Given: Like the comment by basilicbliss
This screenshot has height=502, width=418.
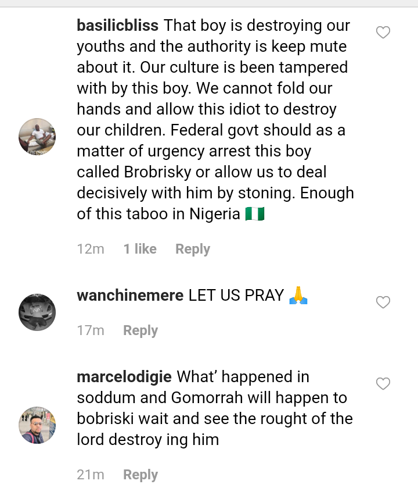Looking at the screenshot, I should tap(383, 33).
